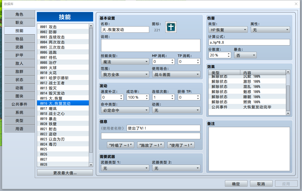302x191 pixels.
Task: Click the 计算公式 field with a.hp*0.8
Action: pos(249,42)
